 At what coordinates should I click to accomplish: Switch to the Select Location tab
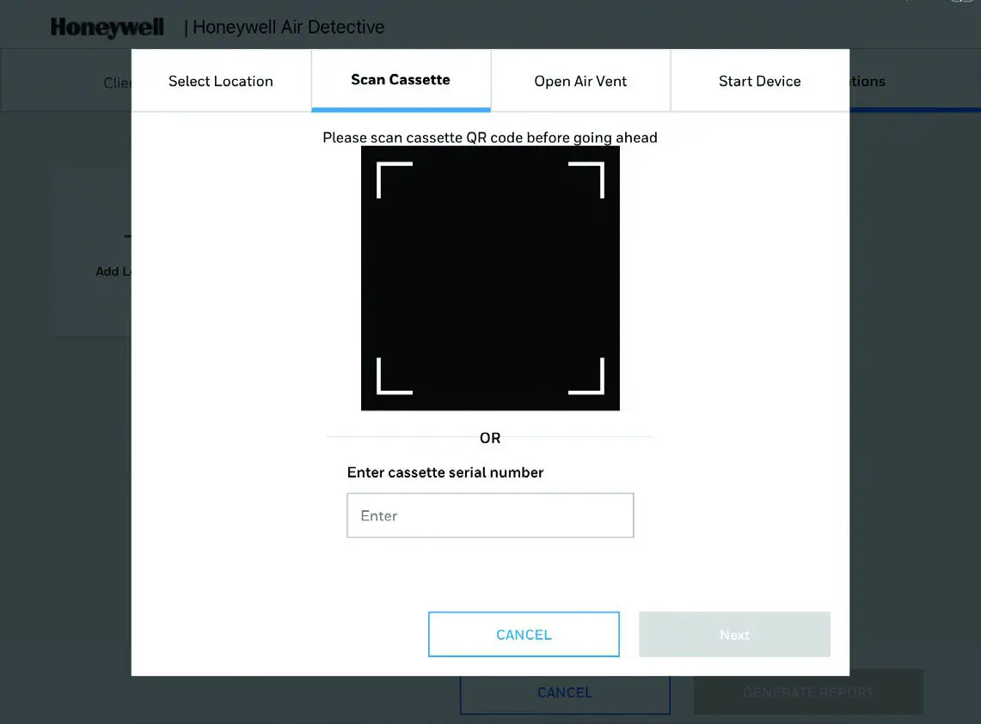click(x=221, y=81)
